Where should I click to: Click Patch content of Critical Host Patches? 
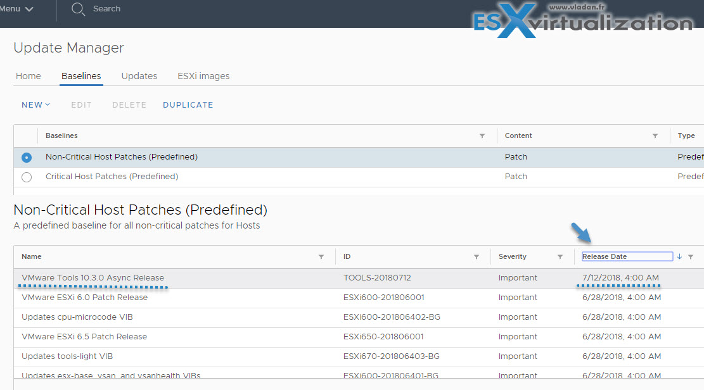tap(516, 177)
